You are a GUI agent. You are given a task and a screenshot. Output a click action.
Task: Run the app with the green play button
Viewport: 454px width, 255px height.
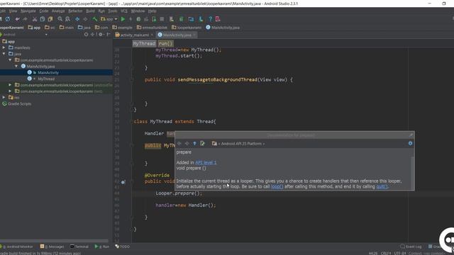[x=123, y=19]
